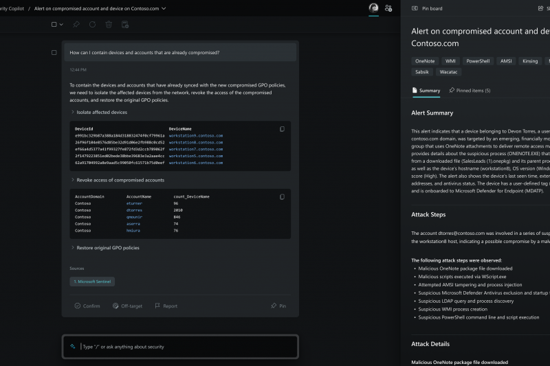Open workstation5.contoso.com link
The height and width of the screenshot is (366, 550).
point(196,156)
